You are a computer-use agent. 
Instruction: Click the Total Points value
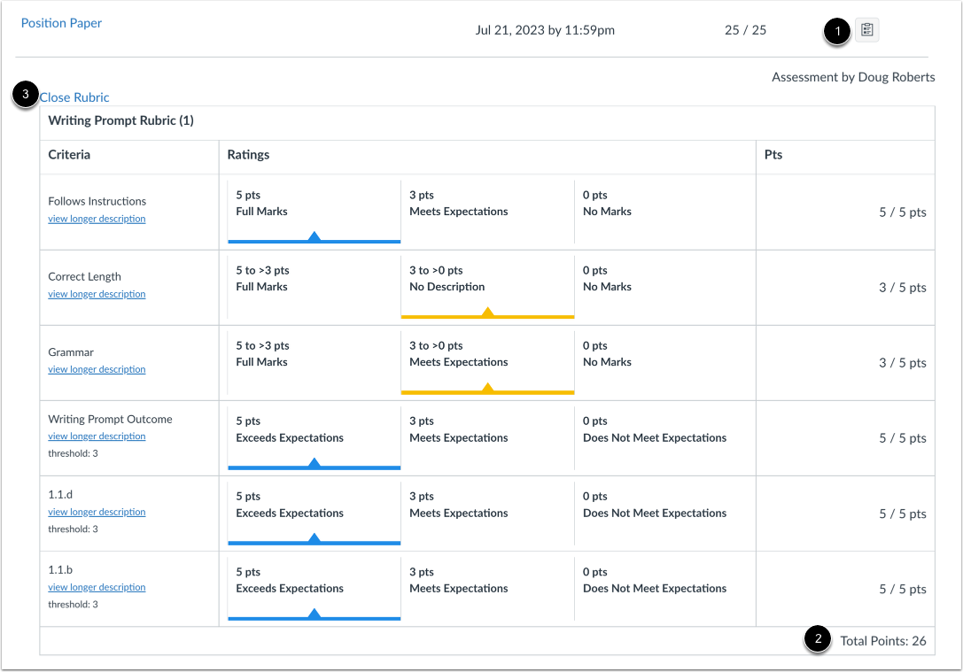coord(884,640)
